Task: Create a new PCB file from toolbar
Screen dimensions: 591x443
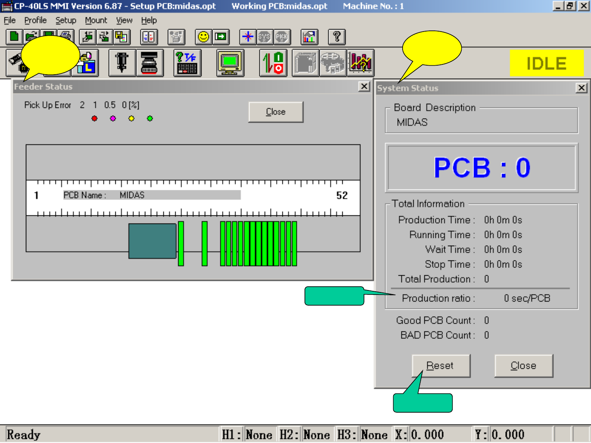Action: point(14,37)
